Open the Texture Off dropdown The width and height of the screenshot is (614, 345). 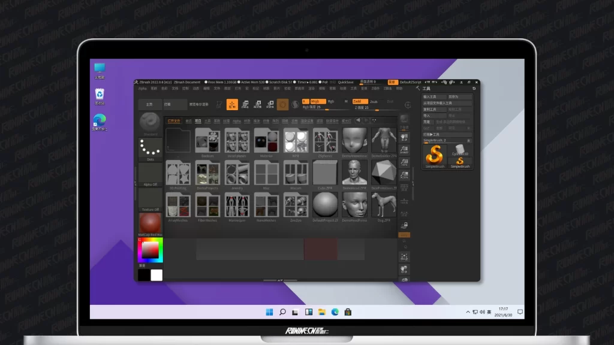click(150, 199)
